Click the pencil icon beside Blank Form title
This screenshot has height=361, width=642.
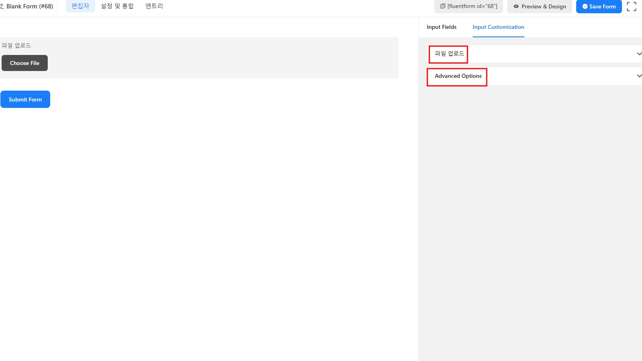point(2,6)
